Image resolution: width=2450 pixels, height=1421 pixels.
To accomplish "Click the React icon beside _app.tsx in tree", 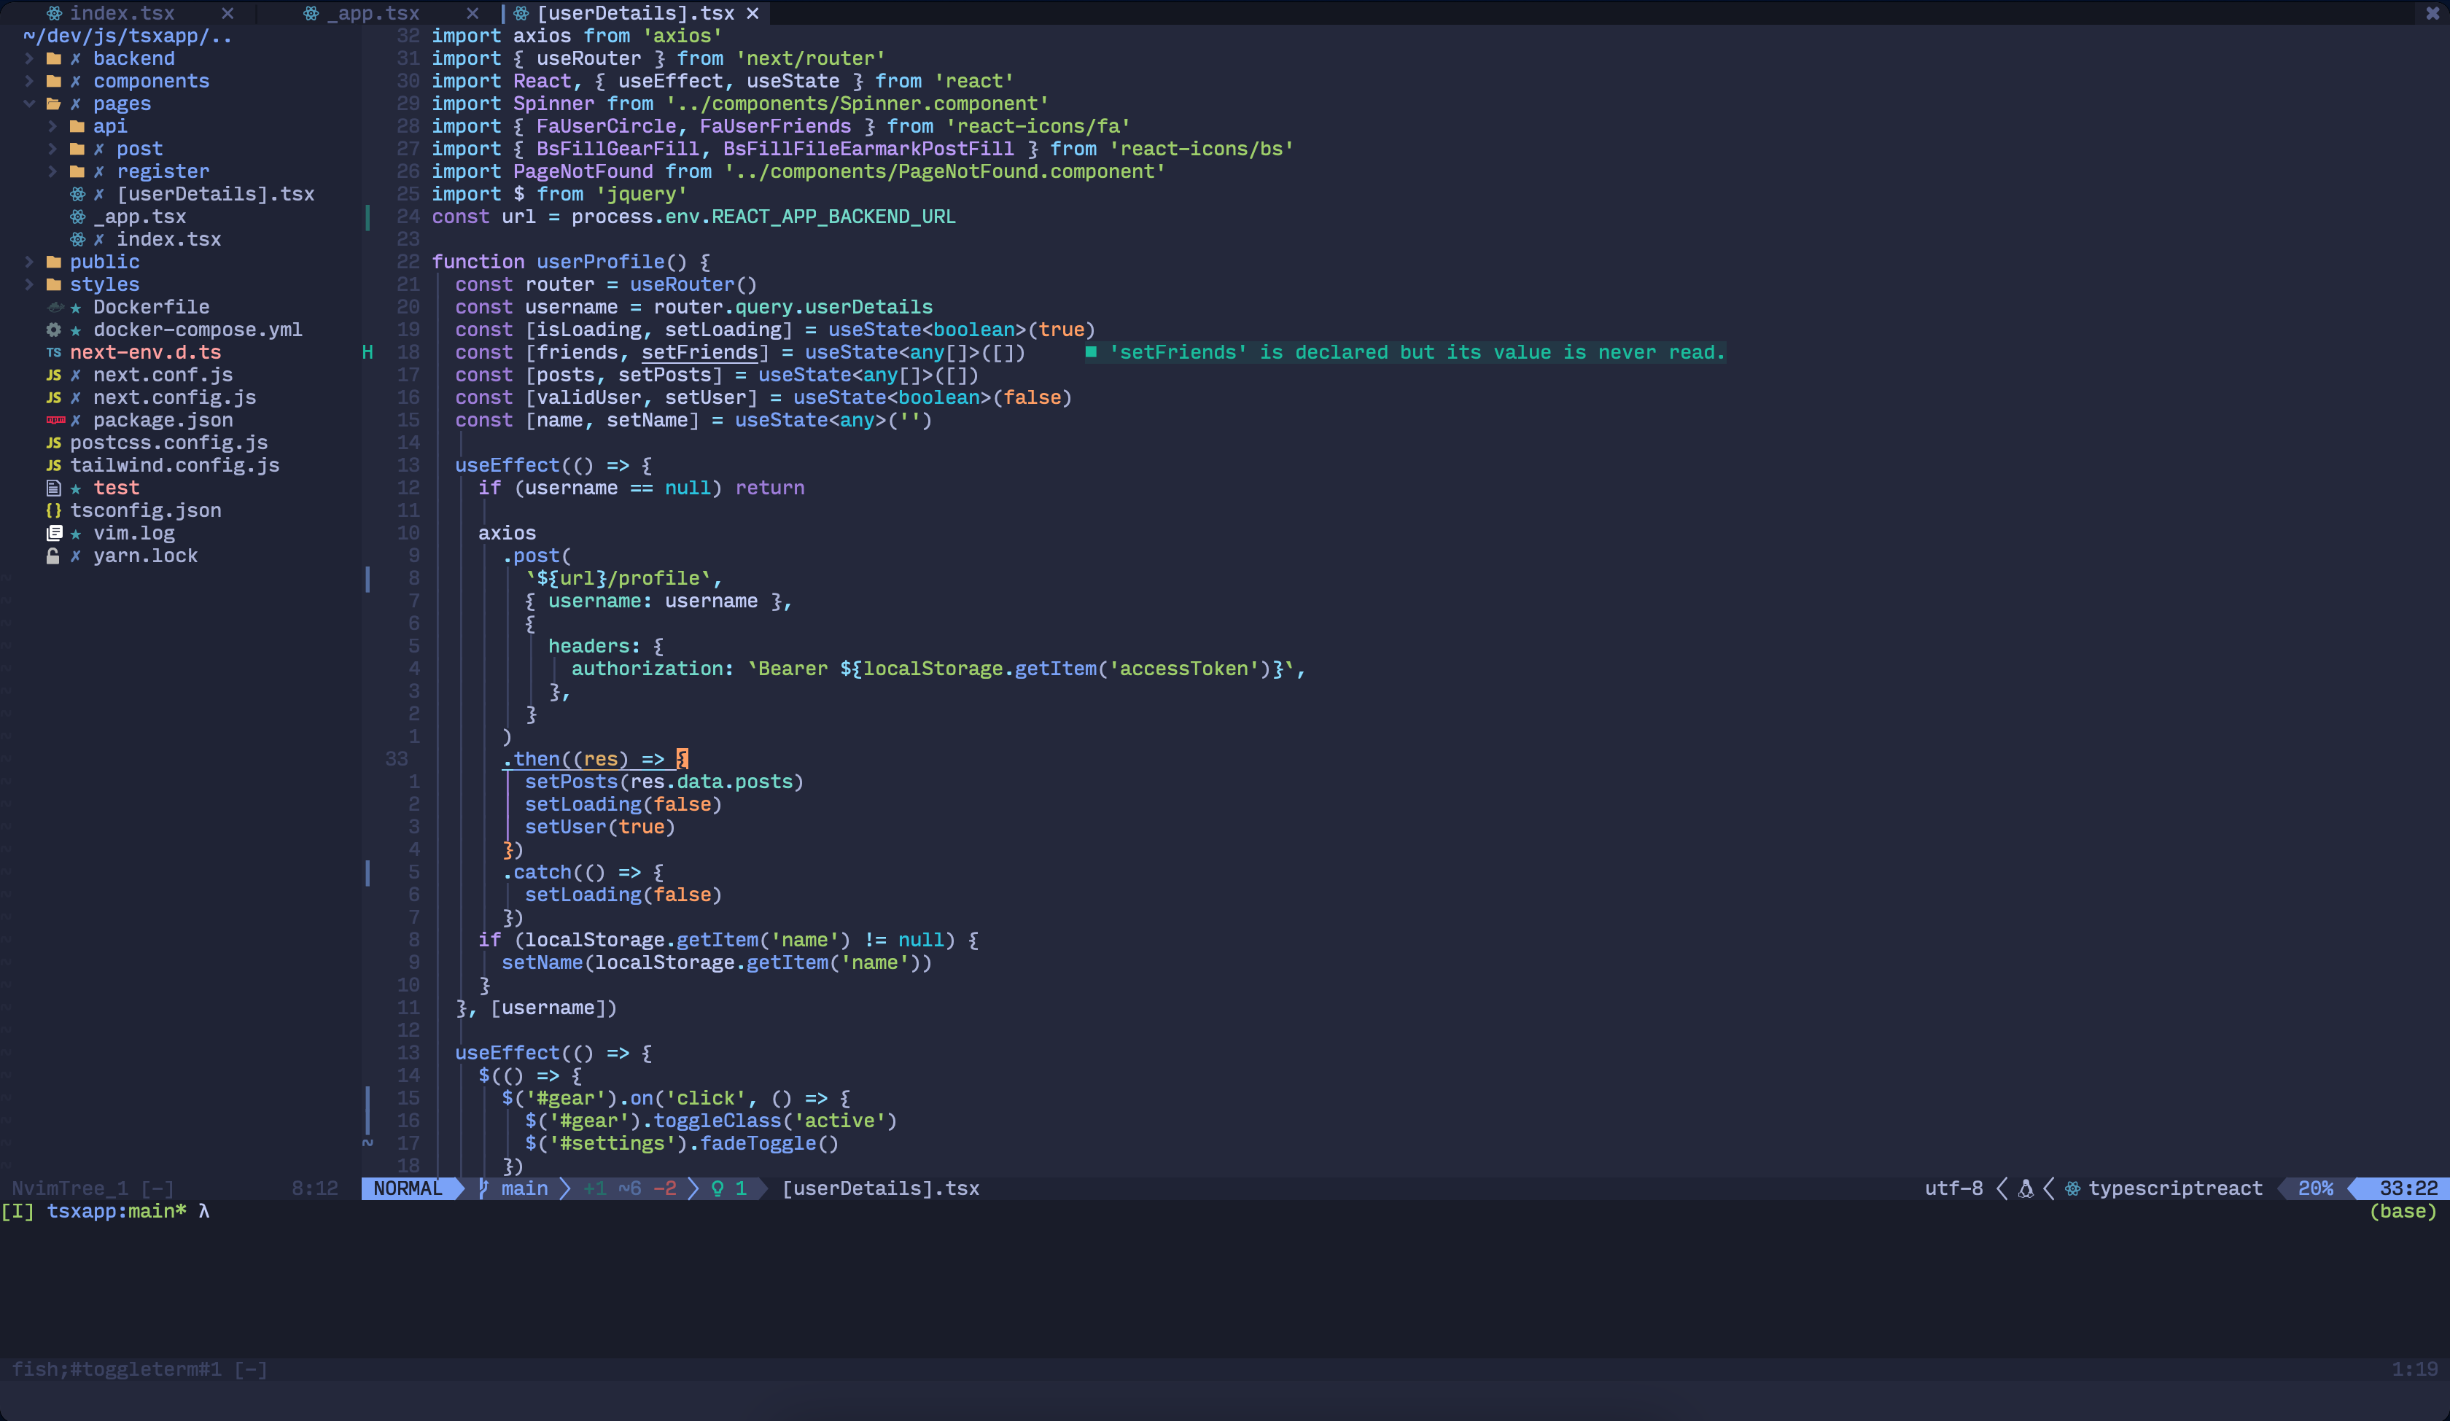I will pos(77,217).
